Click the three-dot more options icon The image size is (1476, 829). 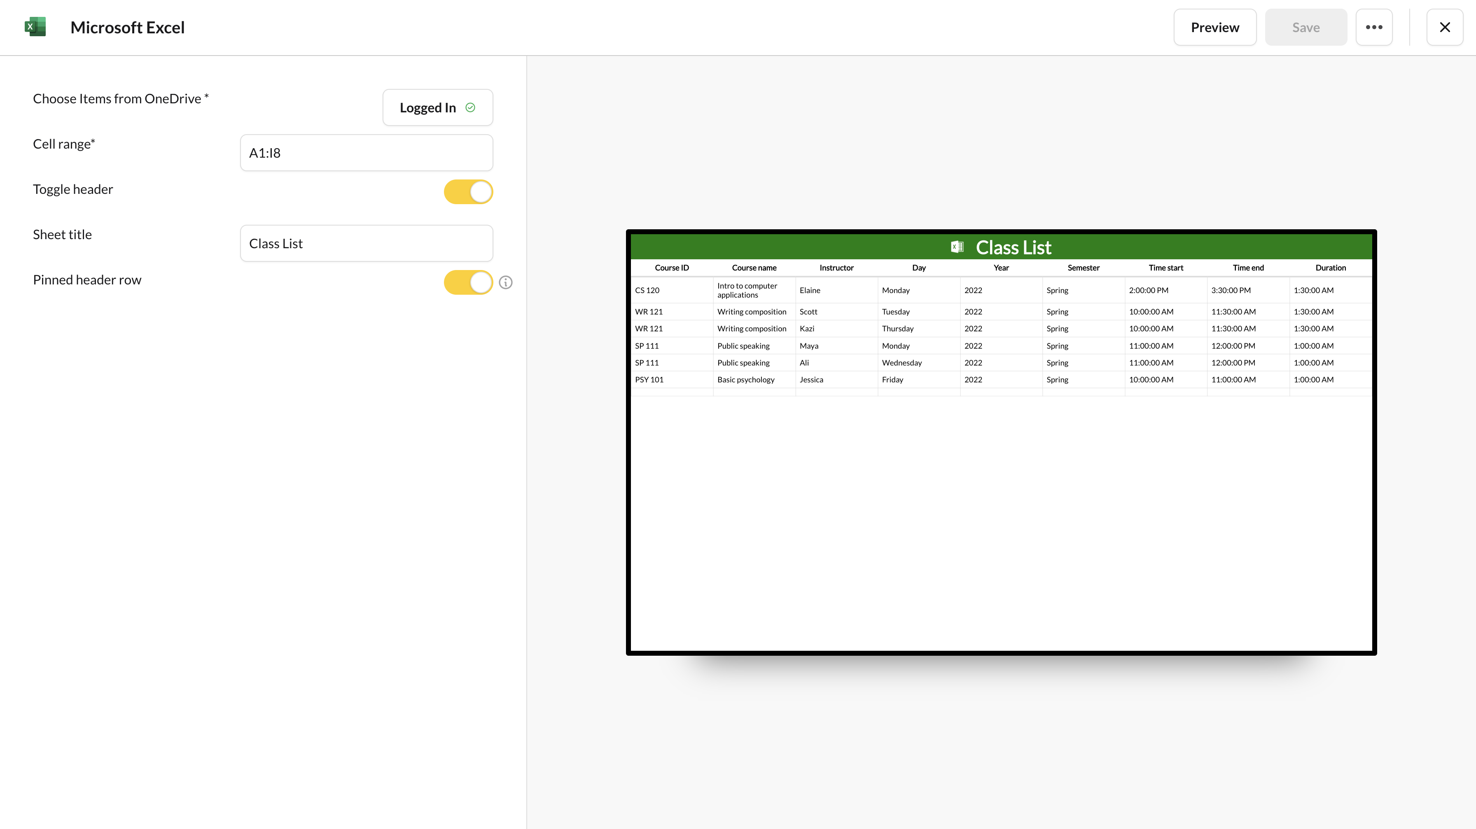(1376, 27)
